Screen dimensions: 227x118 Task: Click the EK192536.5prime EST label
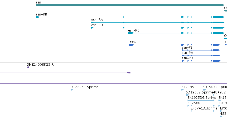tap(202, 98)
